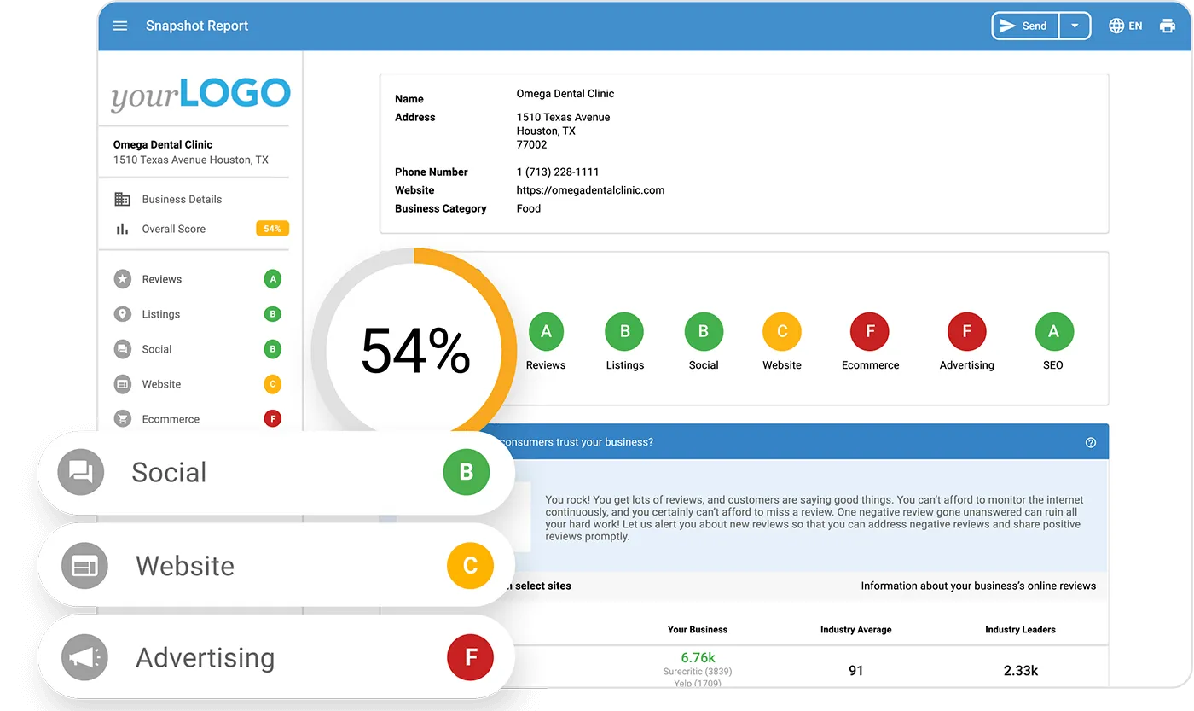Expand the Send button dropdown arrow

coord(1075,26)
